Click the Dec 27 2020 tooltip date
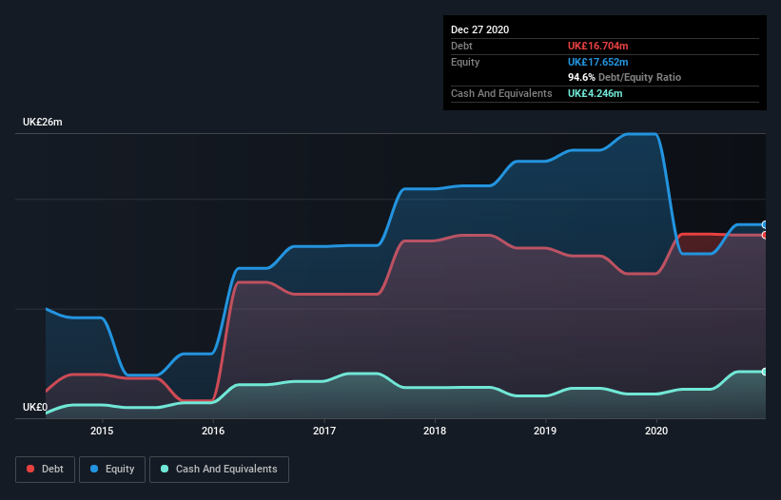781x500 pixels. click(480, 29)
